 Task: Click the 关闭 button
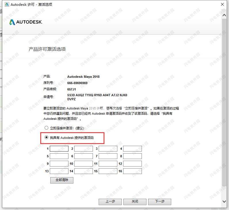point(135,202)
